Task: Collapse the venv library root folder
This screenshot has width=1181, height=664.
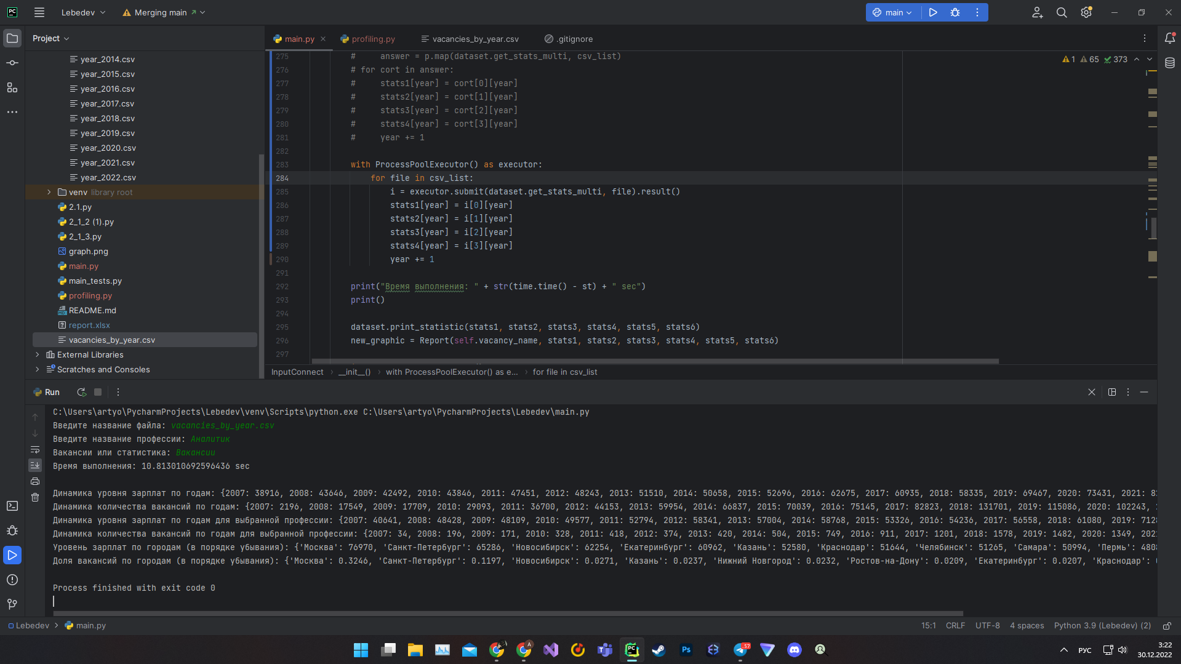Action: [x=49, y=192]
